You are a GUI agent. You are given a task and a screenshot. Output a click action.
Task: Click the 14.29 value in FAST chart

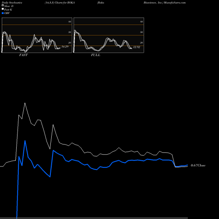[x=65, y=47]
